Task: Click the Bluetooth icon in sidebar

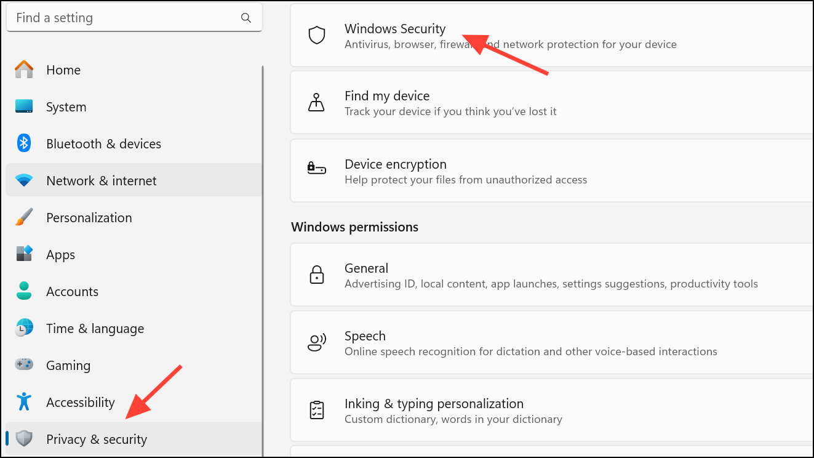Action: click(24, 143)
